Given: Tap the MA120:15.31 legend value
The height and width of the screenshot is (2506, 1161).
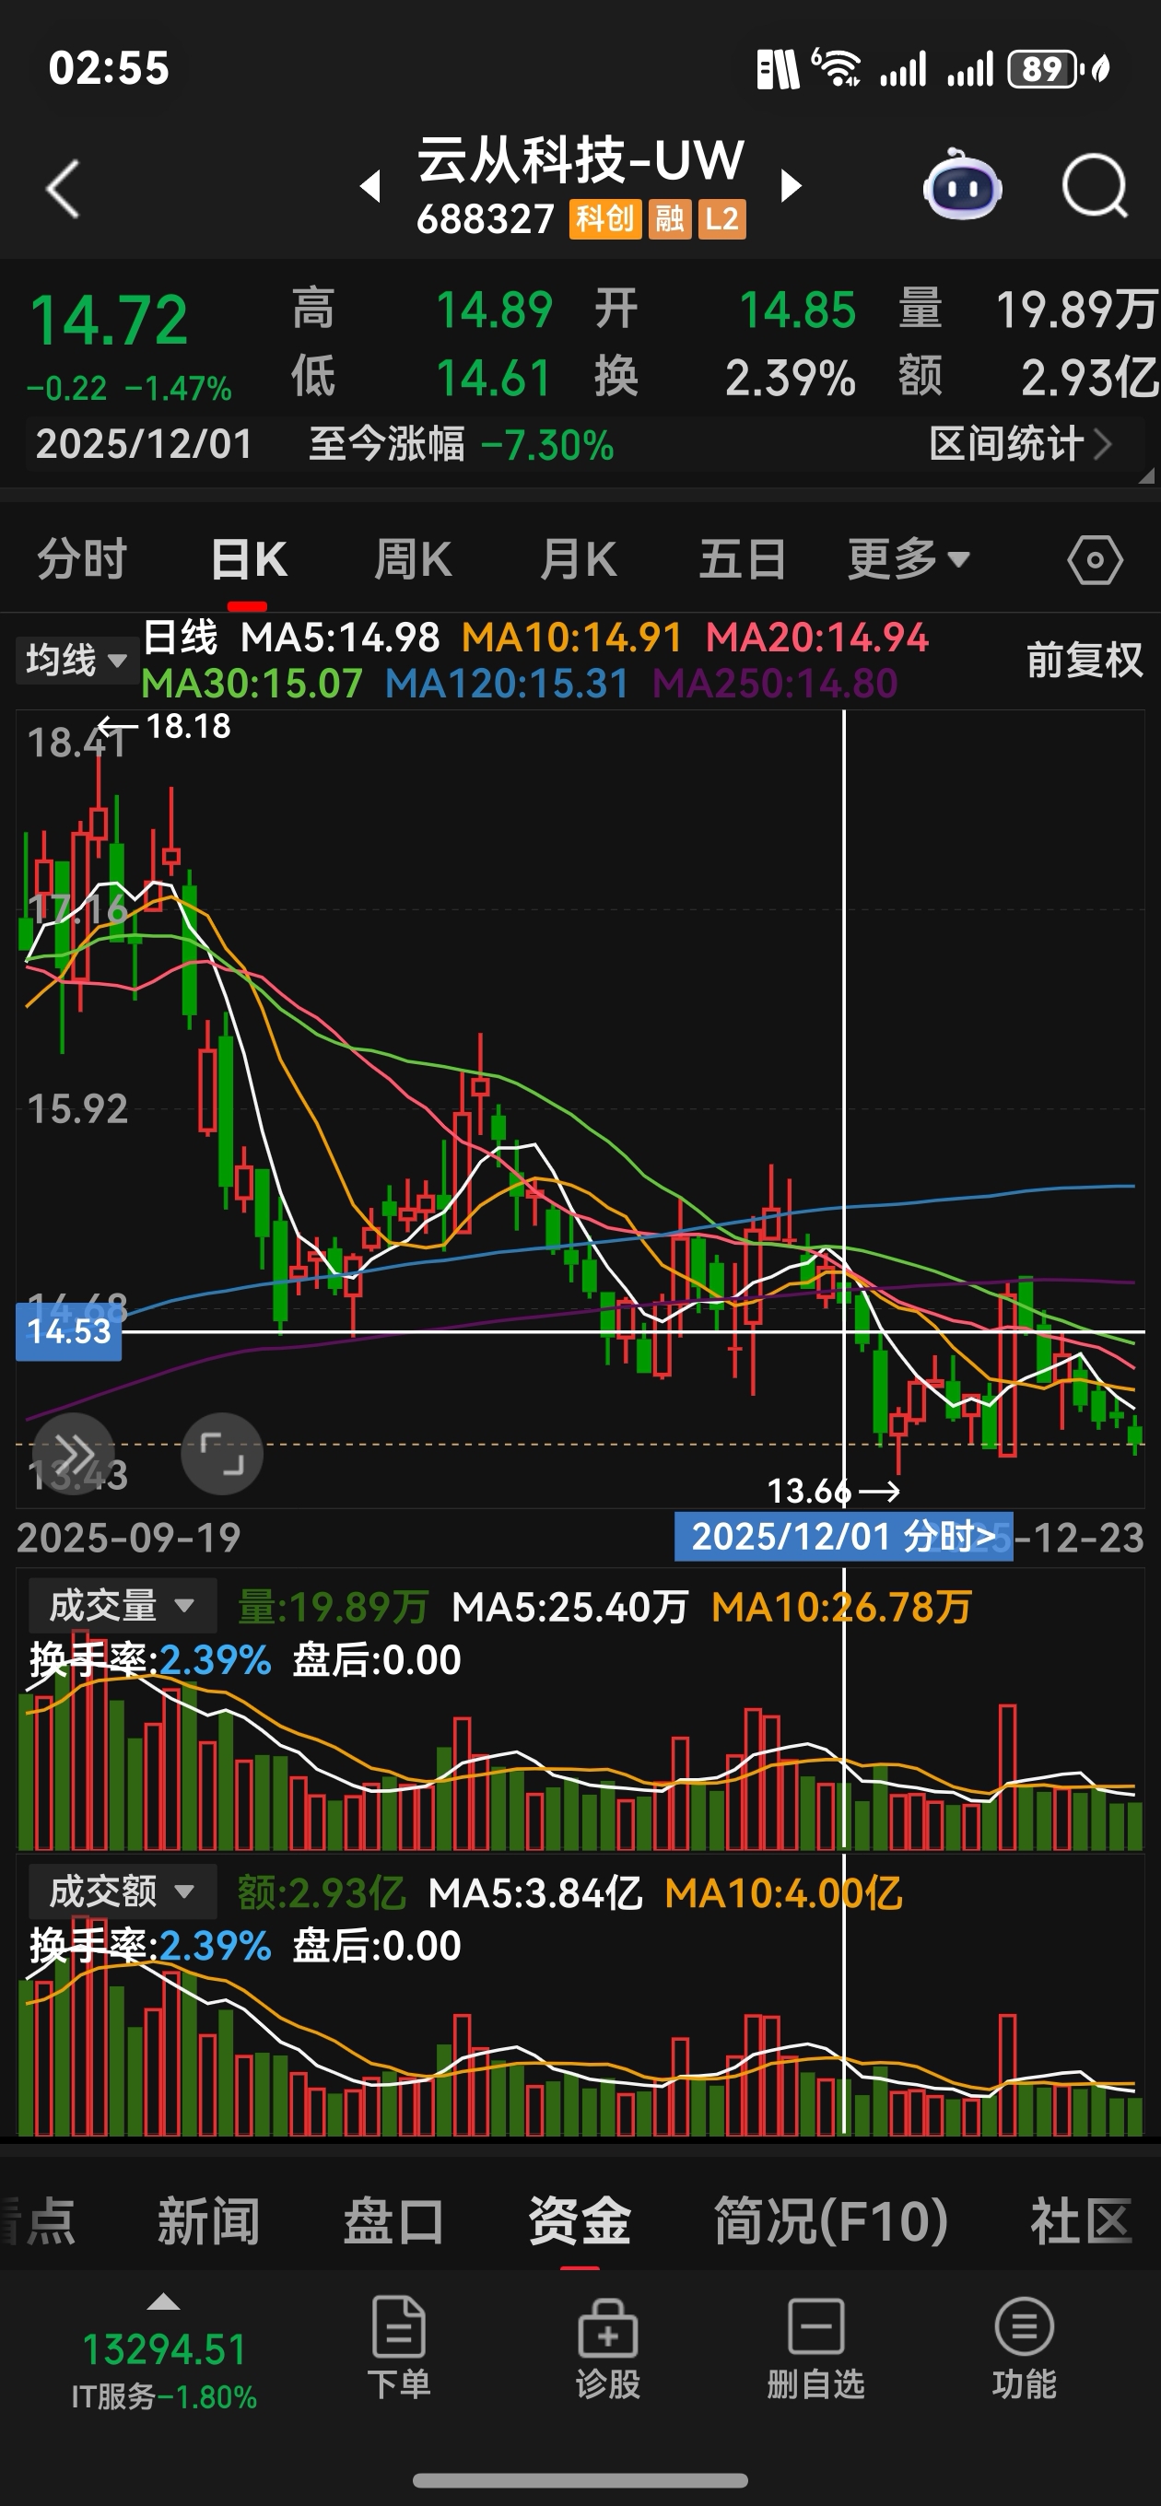Looking at the screenshot, I should pyautogui.click(x=507, y=683).
